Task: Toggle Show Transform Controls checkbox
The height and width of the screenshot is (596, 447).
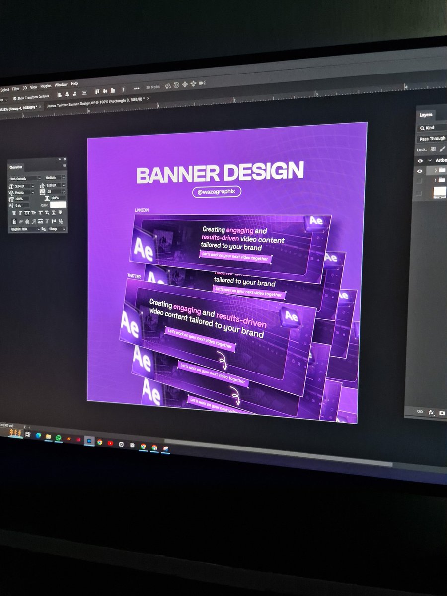Action: [x=15, y=98]
